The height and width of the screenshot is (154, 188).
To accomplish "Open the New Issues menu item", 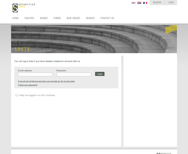I will tap(73, 18).
